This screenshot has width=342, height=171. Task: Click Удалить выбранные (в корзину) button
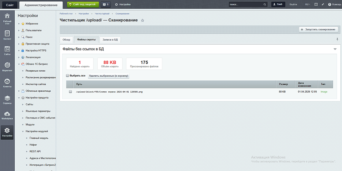tap(109, 76)
